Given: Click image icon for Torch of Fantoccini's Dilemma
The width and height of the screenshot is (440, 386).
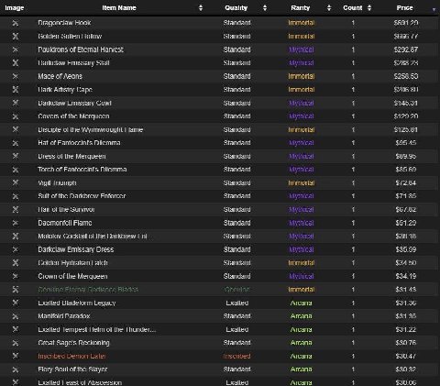Looking at the screenshot, I should (x=16, y=170).
